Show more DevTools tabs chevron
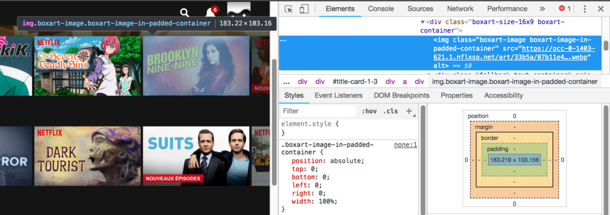The height and width of the screenshot is (215, 610). [x=542, y=9]
